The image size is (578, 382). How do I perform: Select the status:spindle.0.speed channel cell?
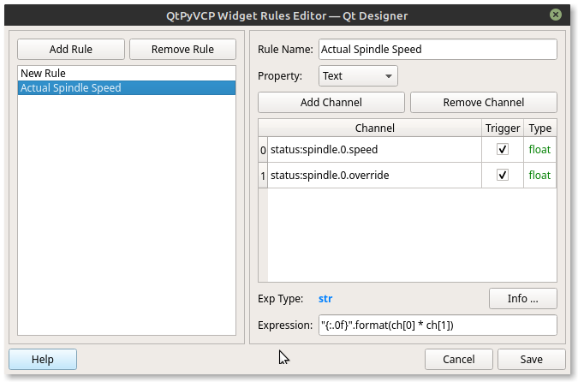coord(374,150)
